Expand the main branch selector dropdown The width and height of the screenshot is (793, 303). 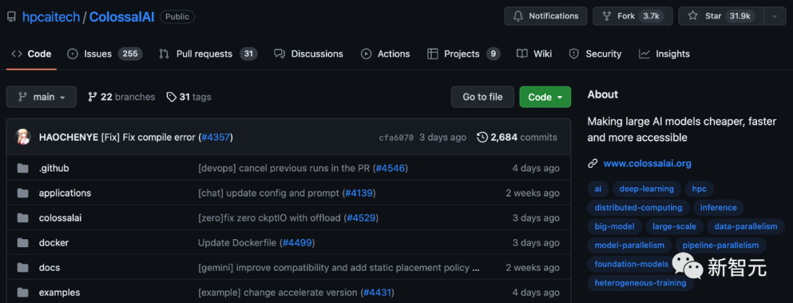41,97
